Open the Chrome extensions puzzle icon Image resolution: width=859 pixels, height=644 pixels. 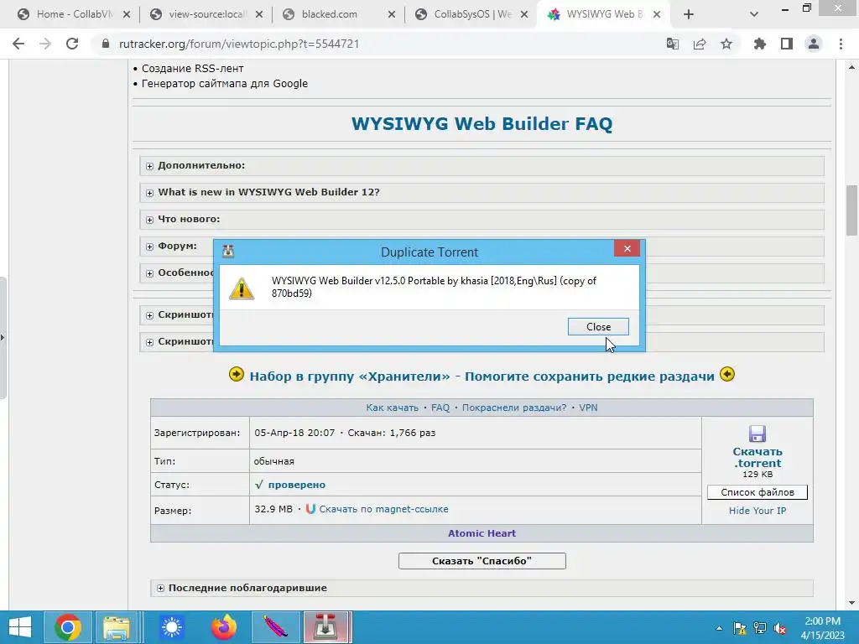pos(760,44)
